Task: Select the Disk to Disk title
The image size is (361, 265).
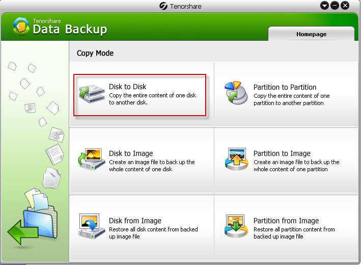Action: click(127, 87)
